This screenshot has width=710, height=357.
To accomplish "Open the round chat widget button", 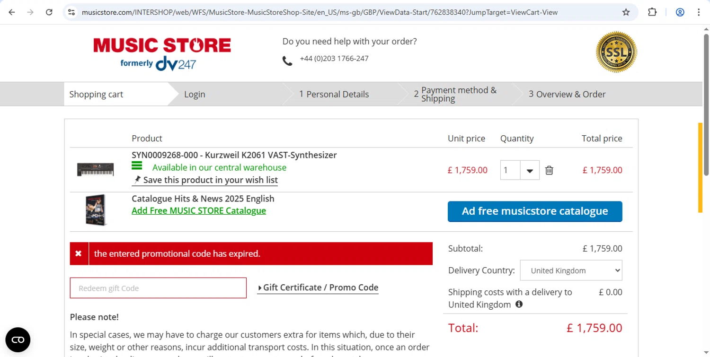I will click(x=18, y=340).
